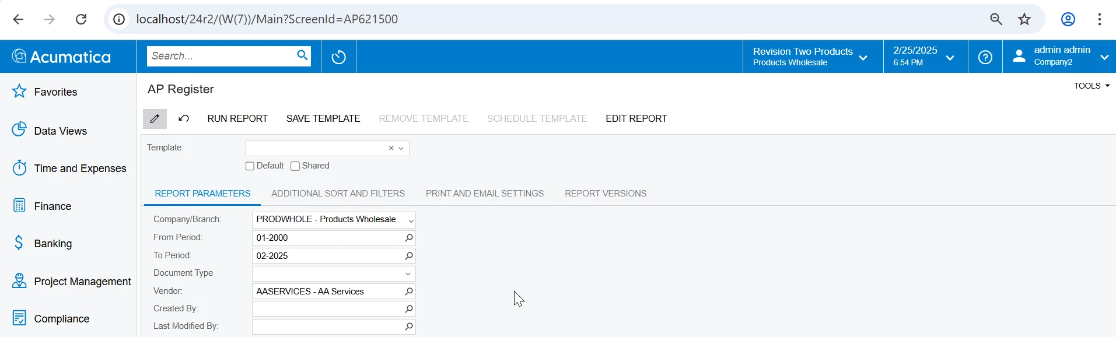Click SAVE TEMPLATE button
The width and height of the screenshot is (1116, 337).
click(x=323, y=118)
